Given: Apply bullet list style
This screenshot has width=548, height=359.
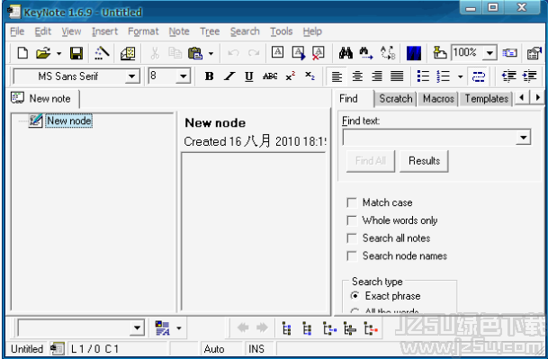Looking at the screenshot, I should click(423, 76).
